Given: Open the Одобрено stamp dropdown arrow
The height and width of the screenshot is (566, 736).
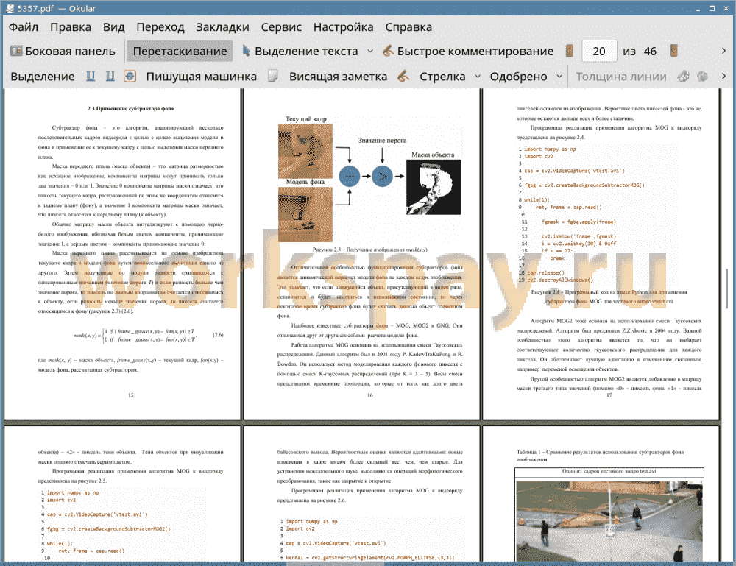Looking at the screenshot, I should [x=559, y=77].
